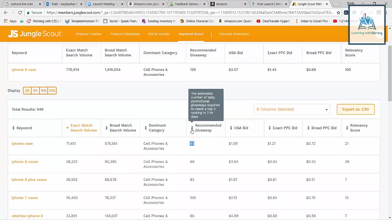Open Chrome Extension nav link
The width and height of the screenshot is (392, 220).
pos(234,34)
